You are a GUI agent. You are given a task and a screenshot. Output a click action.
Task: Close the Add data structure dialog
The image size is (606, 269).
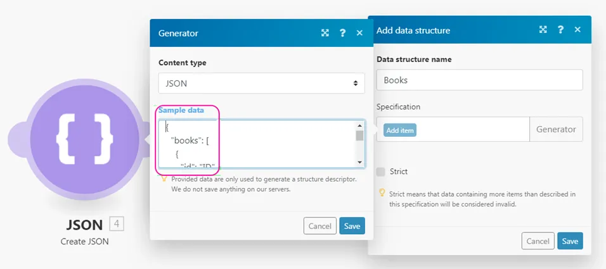pyautogui.click(x=577, y=30)
